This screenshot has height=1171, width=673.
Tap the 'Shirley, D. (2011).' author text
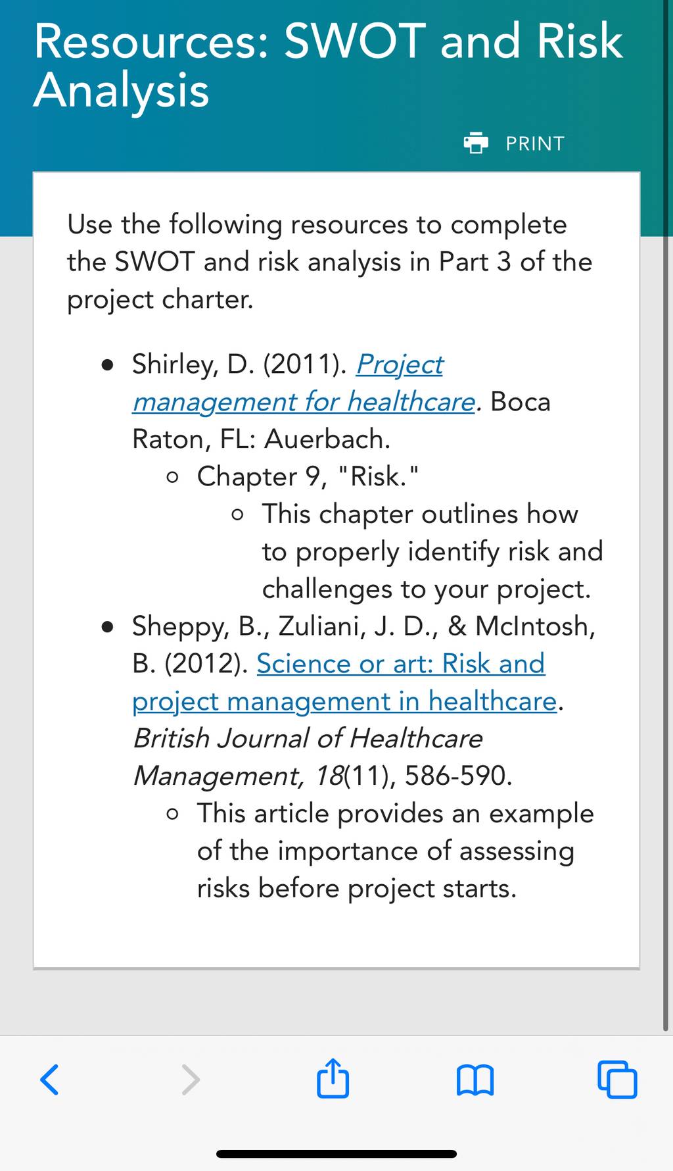(239, 364)
